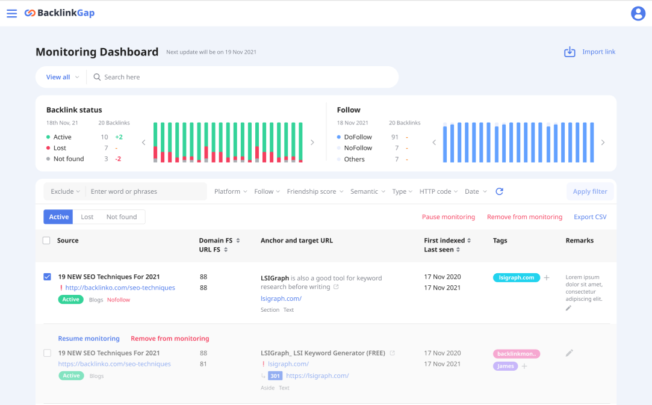Open lsigraph.com/ target URL in first row
The image size is (652, 405).
click(x=281, y=298)
